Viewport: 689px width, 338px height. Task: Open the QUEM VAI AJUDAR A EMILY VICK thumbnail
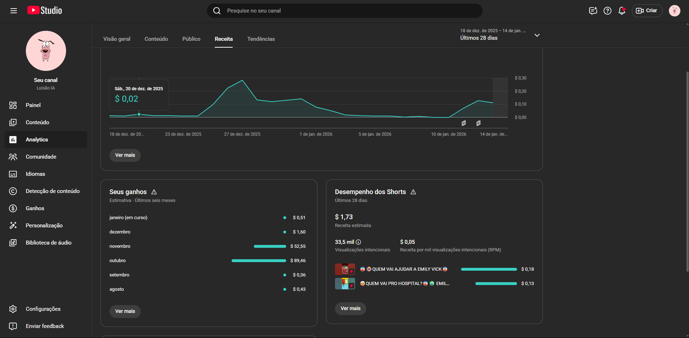[345, 269]
